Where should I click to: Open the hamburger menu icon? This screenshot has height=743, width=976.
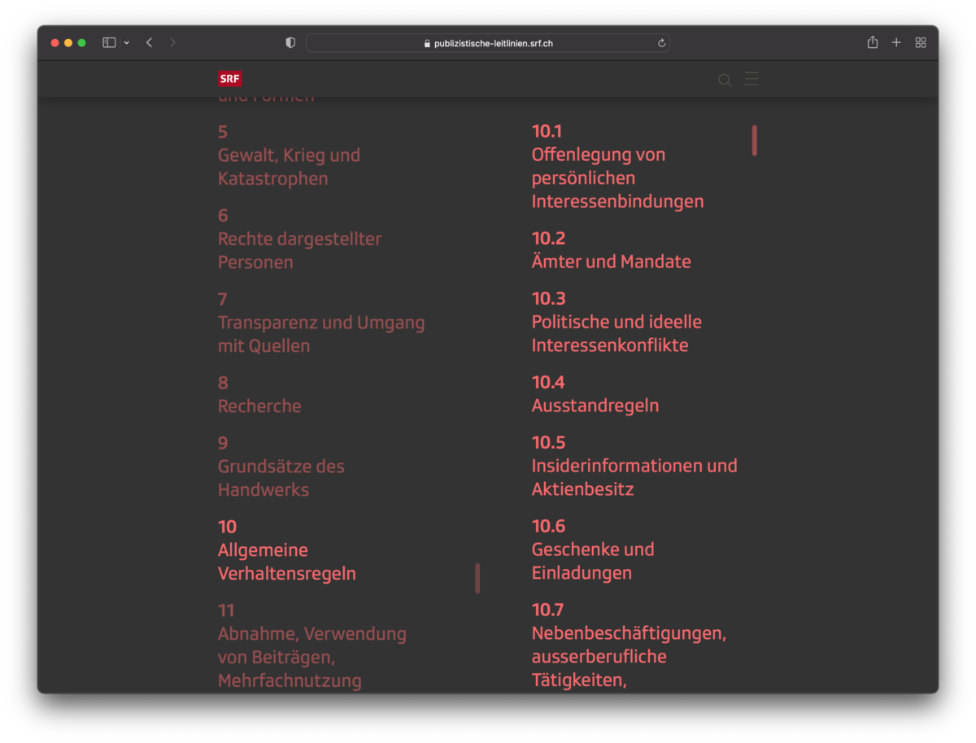(x=752, y=79)
